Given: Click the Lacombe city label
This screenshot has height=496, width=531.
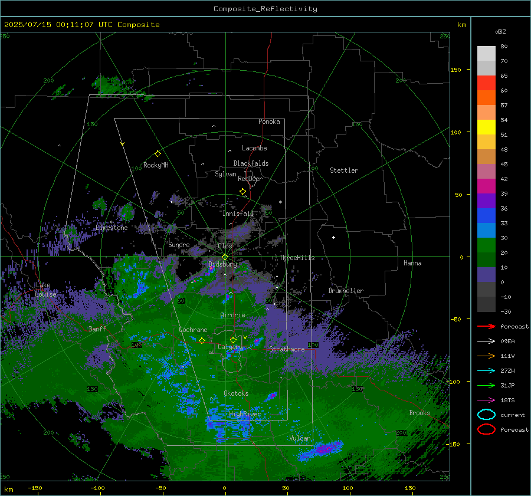Looking at the screenshot, I should (254, 148).
